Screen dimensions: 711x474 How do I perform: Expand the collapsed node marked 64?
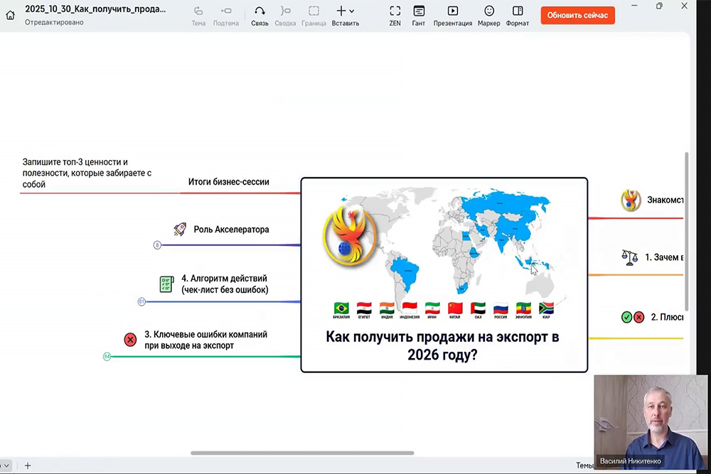coord(107,356)
